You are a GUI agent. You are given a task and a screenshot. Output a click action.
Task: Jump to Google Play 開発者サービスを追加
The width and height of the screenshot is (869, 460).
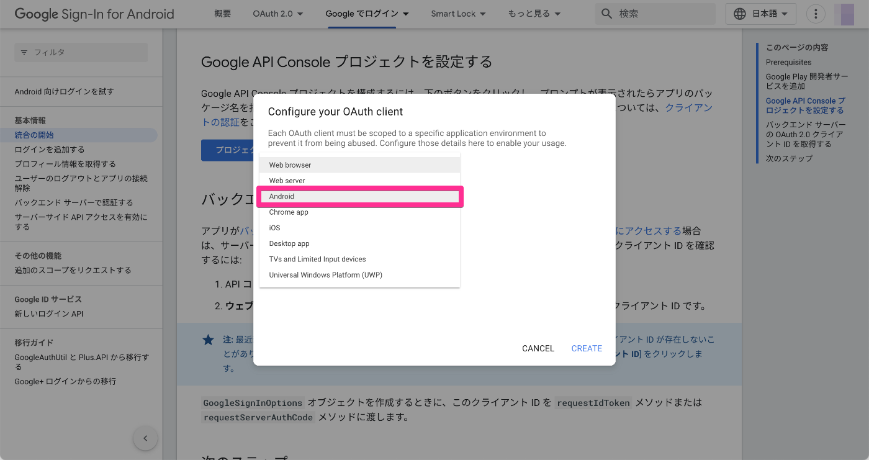click(x=807, y=81)
